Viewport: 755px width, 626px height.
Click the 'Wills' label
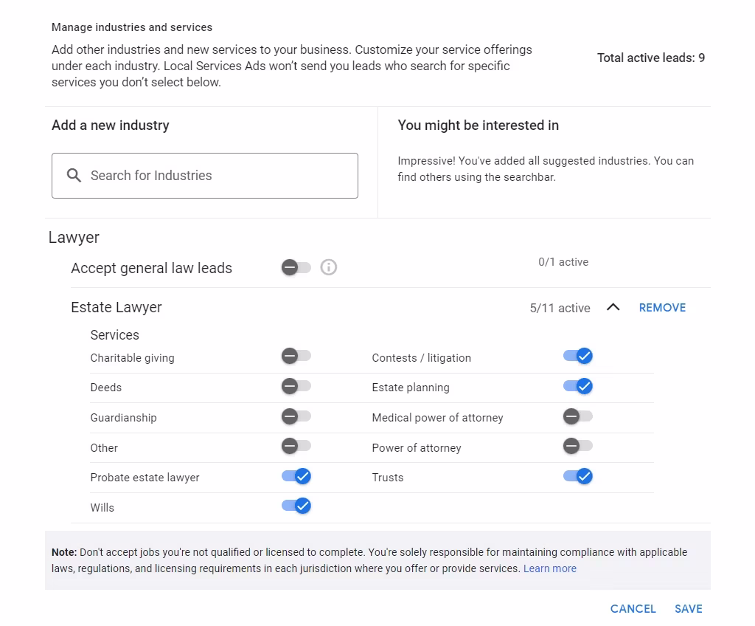point(102,508)
